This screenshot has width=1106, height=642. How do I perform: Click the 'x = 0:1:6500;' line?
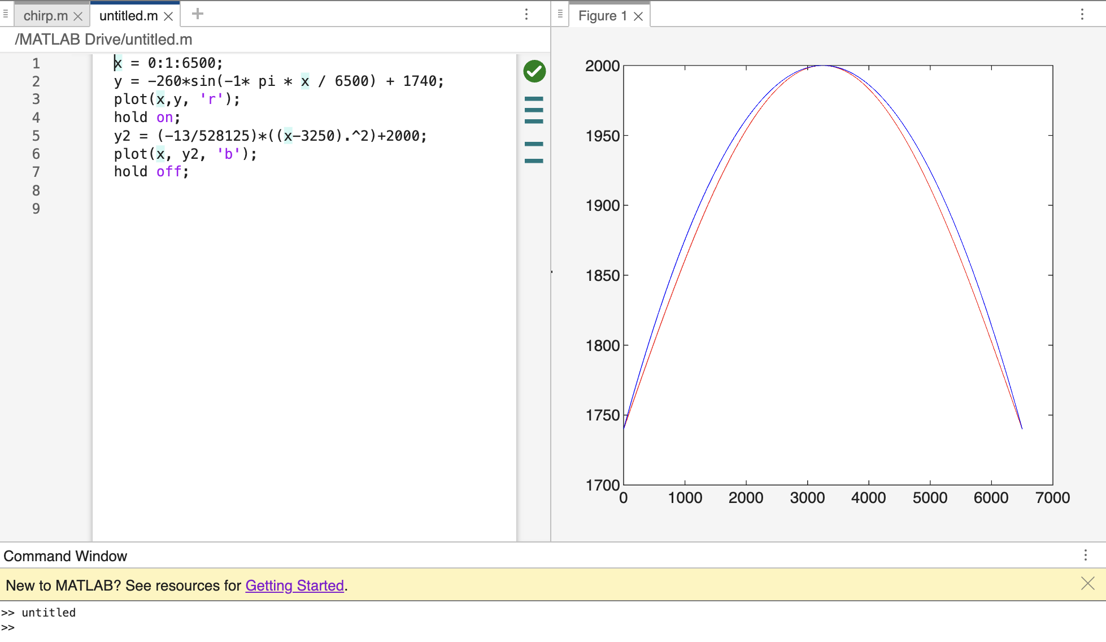pos(168,63)
